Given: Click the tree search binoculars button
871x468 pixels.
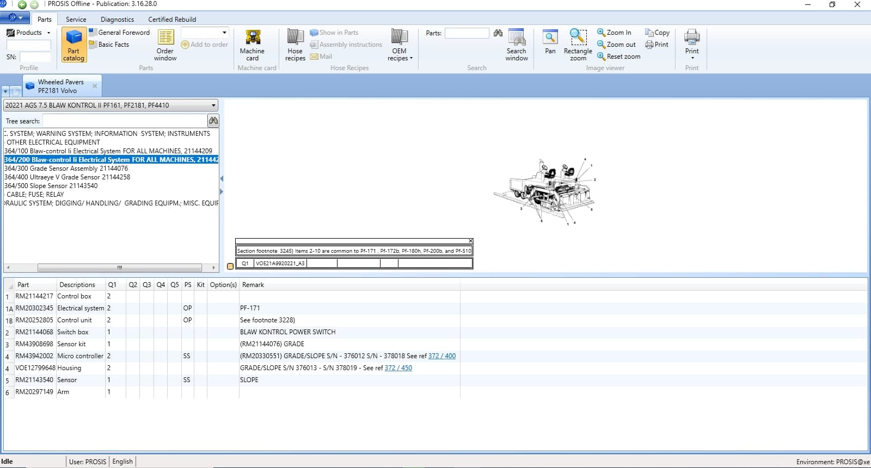Looking at the screenshot, I should (213, 121).
